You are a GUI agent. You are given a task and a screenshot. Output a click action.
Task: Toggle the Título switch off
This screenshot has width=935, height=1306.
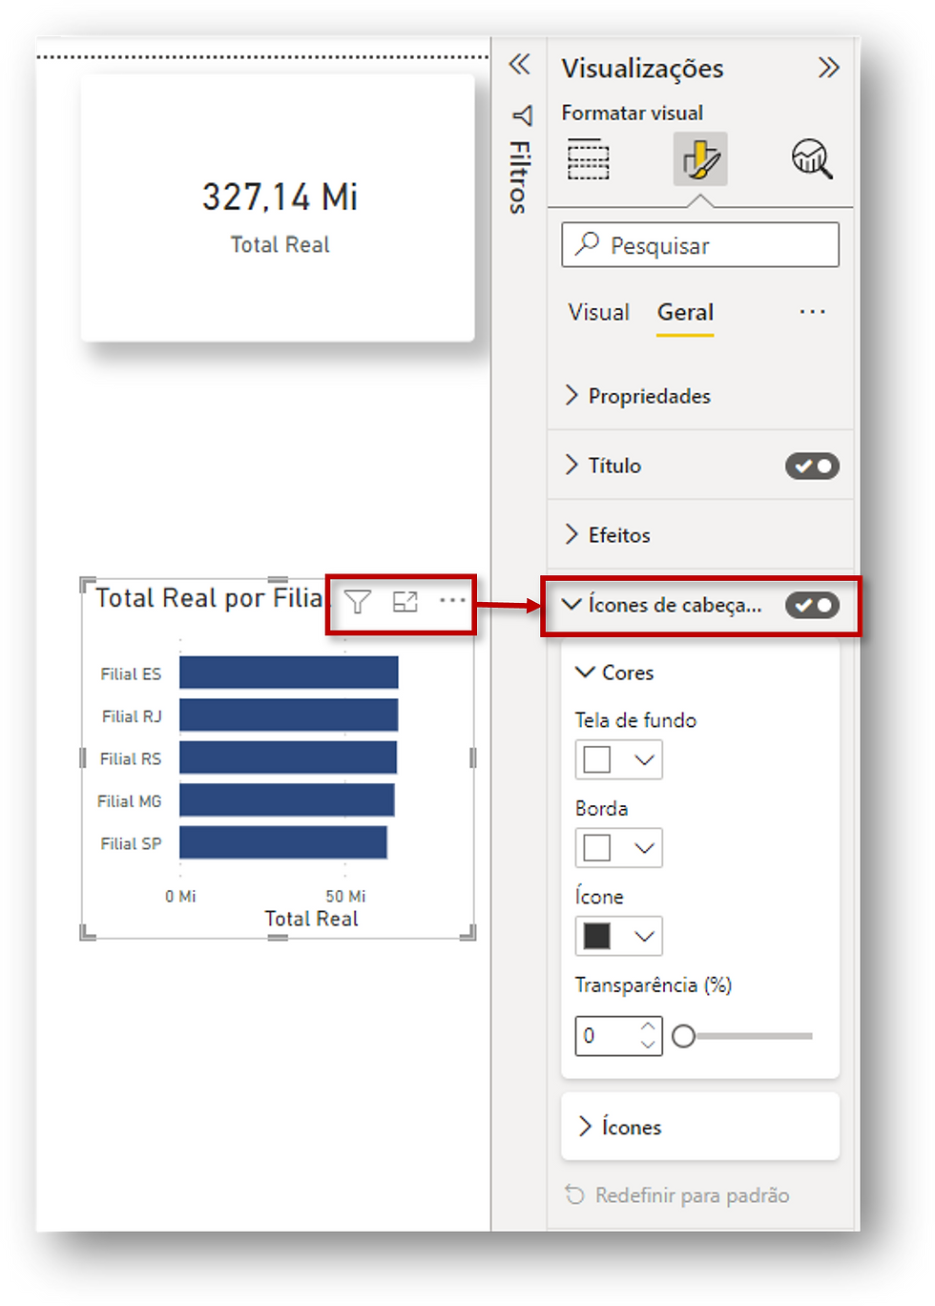point(812,466)
